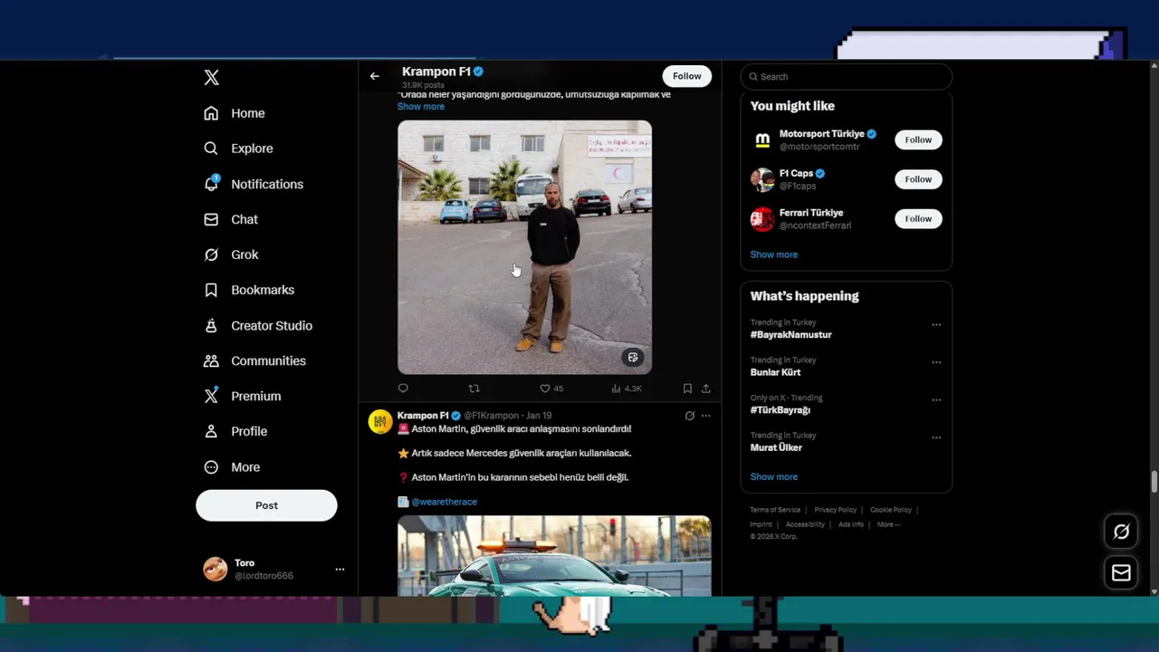Open Imprint footer link
1159x652 pixels.
tap(761, 524)
